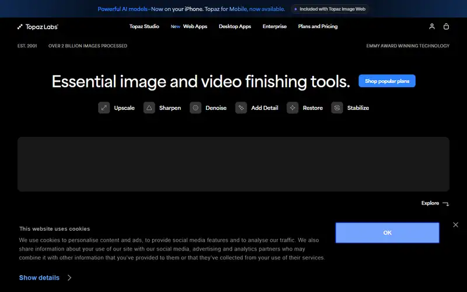Click the New tag beside Web Apps
This screenshot has width=467, height=292.
(176, 26)
